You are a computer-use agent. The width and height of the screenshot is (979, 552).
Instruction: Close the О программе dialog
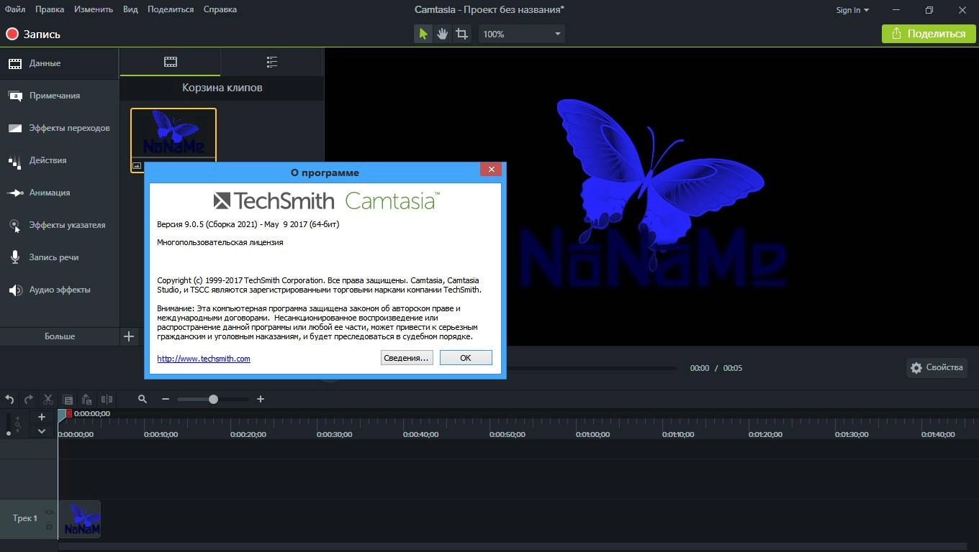[x=491, y=170]
